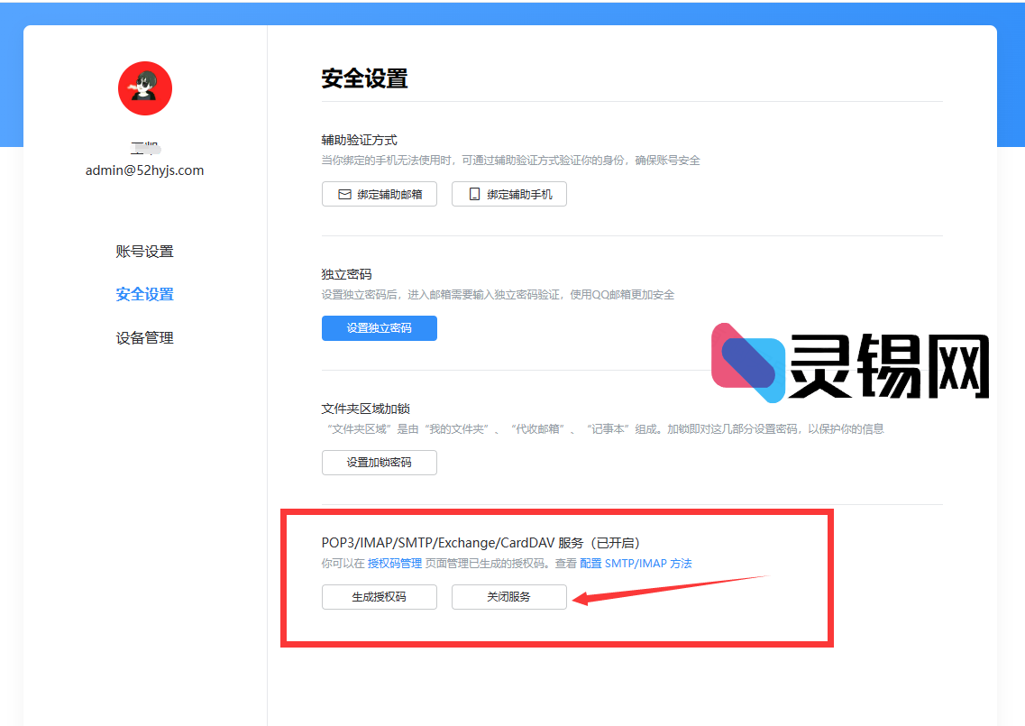Click the username above the email address
Viewport: 1025px width, 726px height.
tap(144, 147)
